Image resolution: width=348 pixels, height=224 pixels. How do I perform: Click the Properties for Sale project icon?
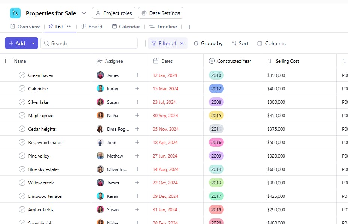click(x=15, y=13)
